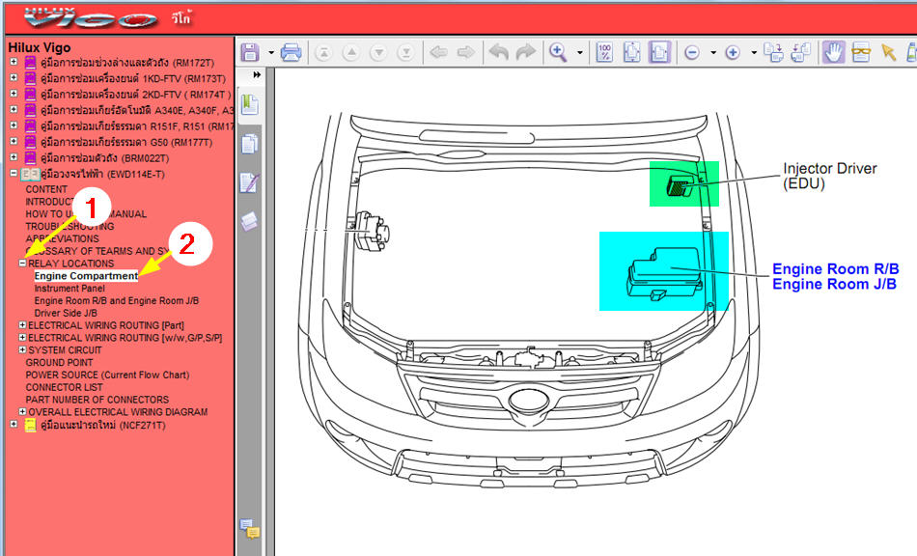Expand ELECTRICAL WIRING ROUTING [w/w,G/P,S/P] node
The image size is (917, 556).
coord(22,337)
